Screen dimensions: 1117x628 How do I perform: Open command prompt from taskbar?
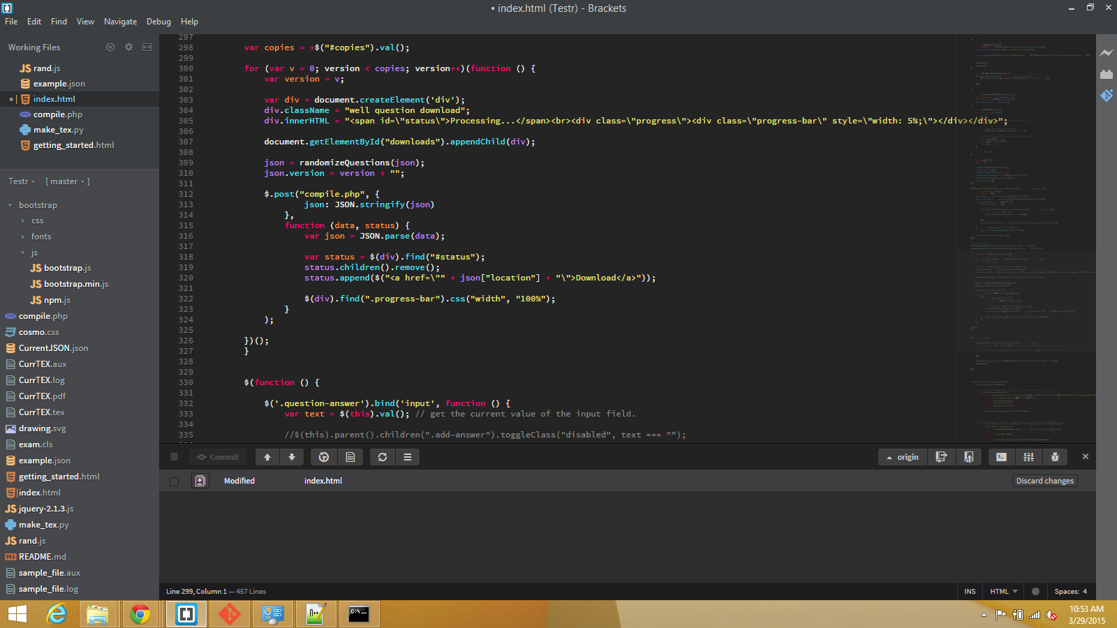point(359,614)
